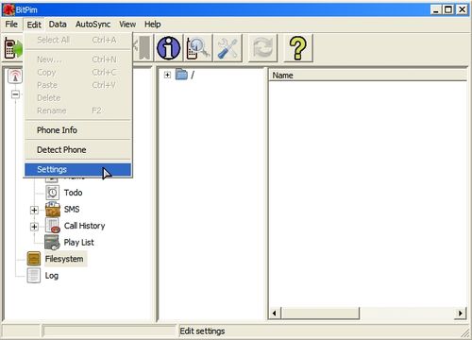Click the phone antenna tree root icon
The image size is (472, 340).
click(15, 76)
